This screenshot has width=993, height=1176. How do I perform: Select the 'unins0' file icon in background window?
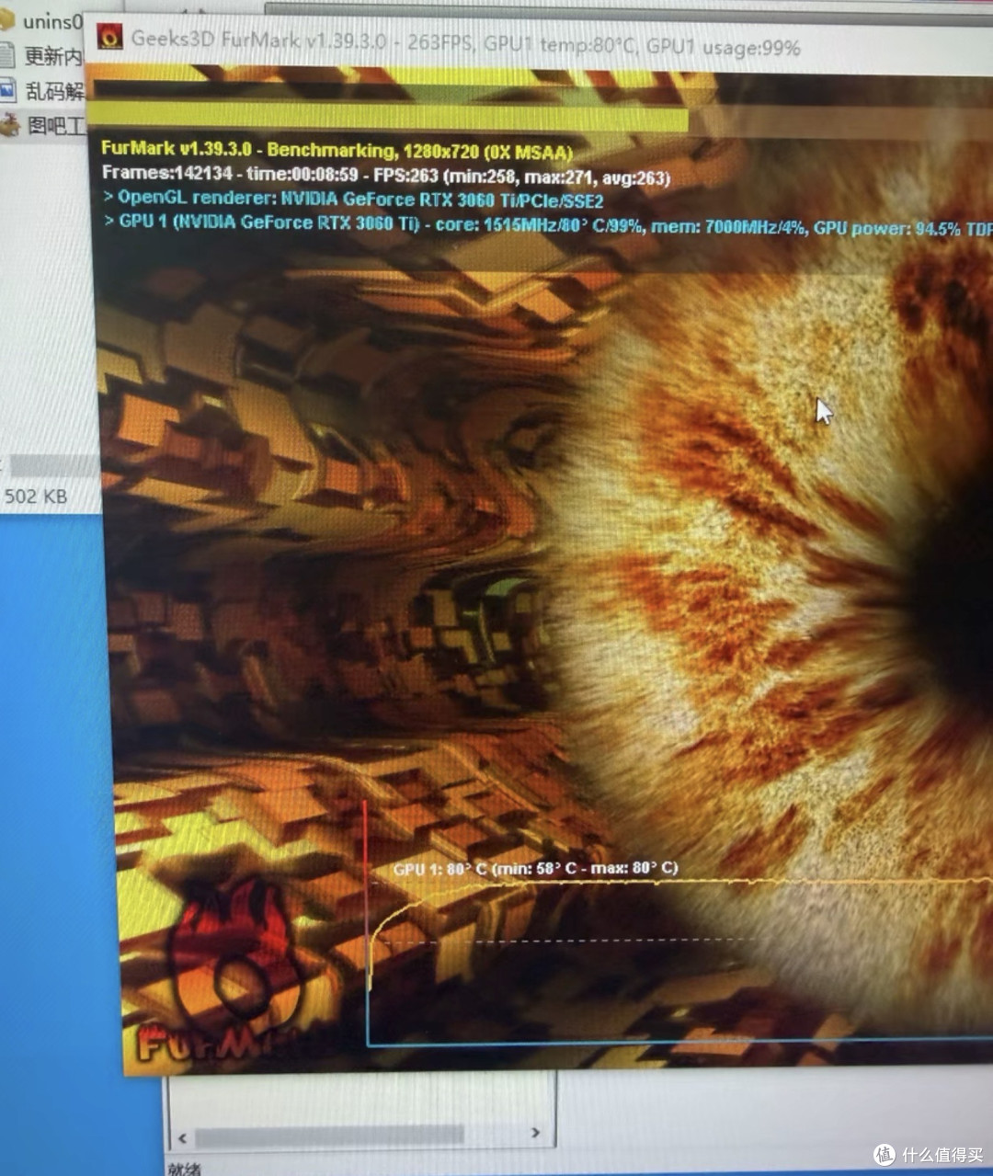7,21
